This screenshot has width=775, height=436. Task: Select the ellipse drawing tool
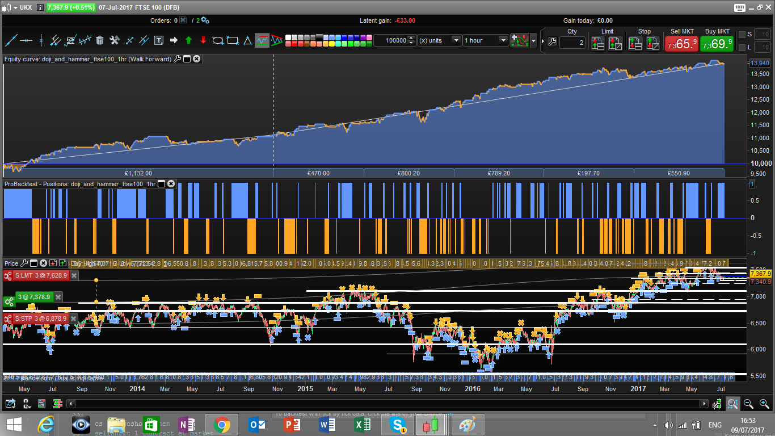coord(217,40)
